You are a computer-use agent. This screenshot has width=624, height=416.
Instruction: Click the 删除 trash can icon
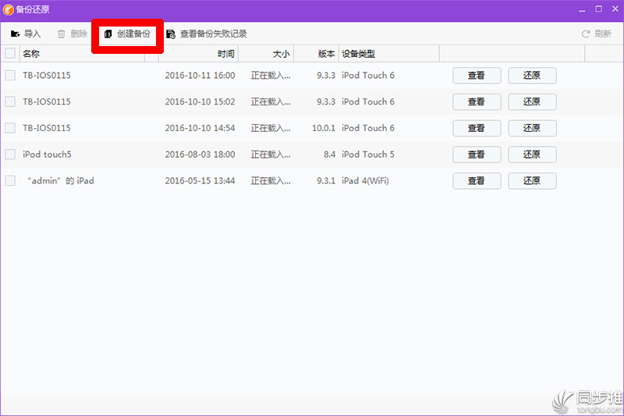click(62, 34)
